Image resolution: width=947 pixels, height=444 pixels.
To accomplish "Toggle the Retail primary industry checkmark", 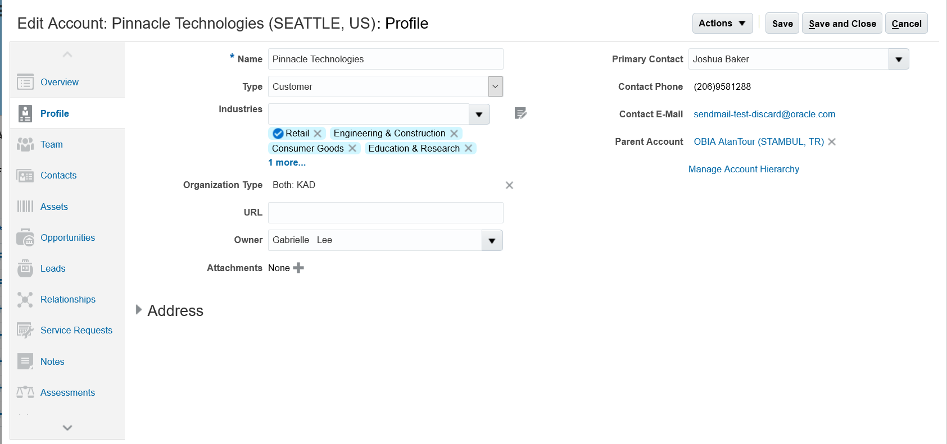I will point(278,134).
